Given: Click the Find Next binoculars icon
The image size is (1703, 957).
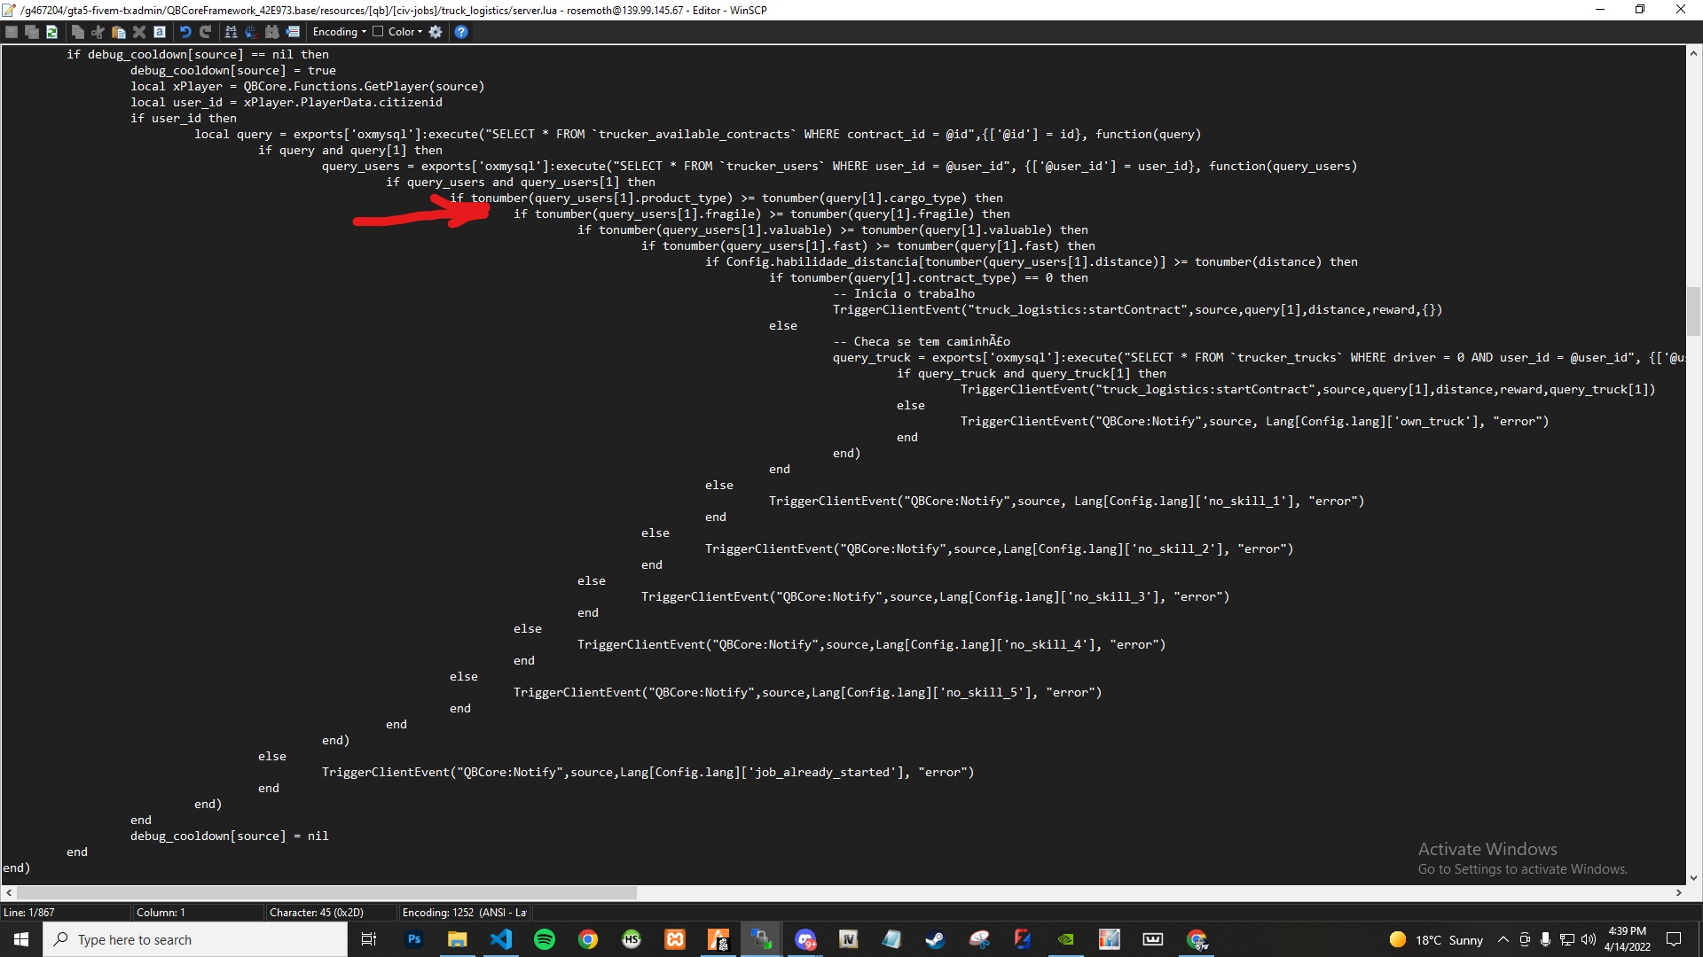Looking at the screenshot, I should click(x=272, y=32).
